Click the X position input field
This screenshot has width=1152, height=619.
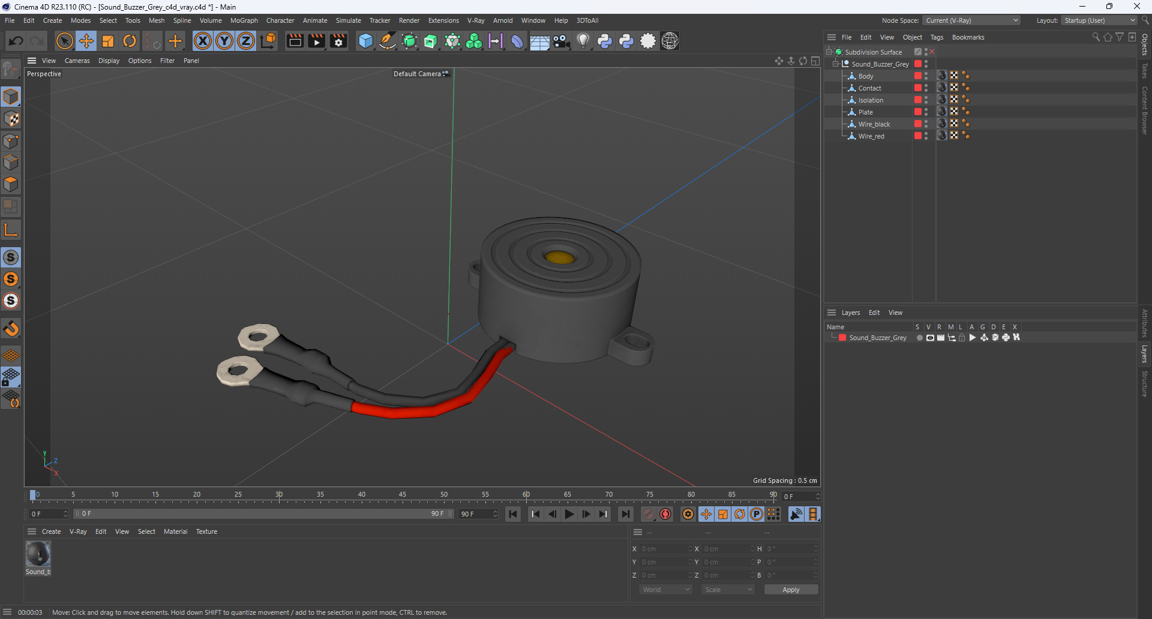pyautogui.click(x=665, y=549)
